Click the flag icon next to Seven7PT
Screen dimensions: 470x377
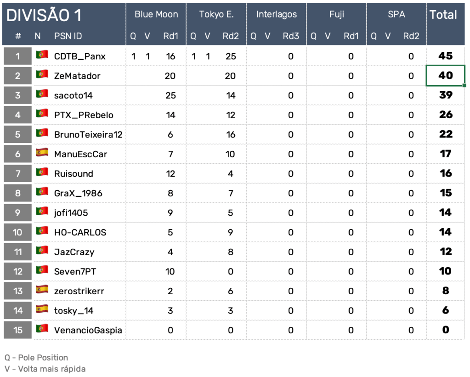[42, 270]
